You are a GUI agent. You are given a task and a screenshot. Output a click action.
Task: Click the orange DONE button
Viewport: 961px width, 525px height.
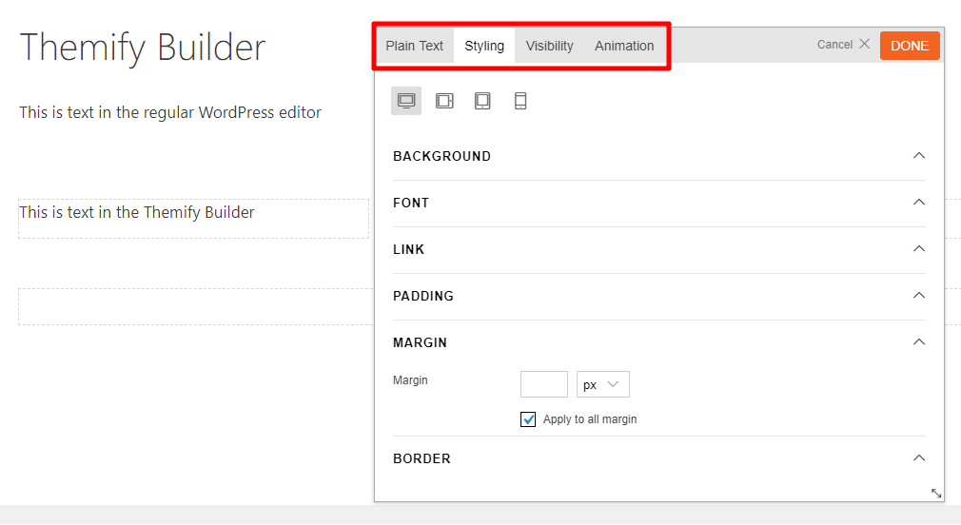pyautogui.click(x=910, y=46)
